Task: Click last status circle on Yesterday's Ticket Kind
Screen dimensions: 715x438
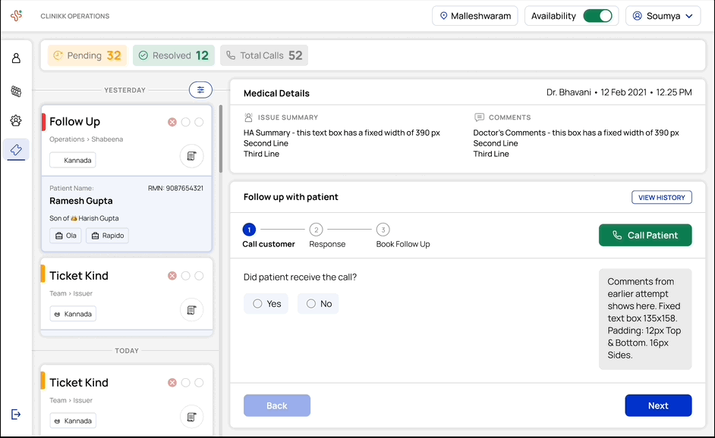Action: click(200, 276)
